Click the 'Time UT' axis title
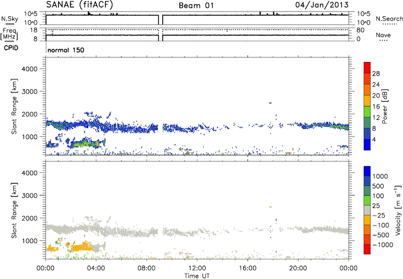Image resolution: width=403 pixels, height=279 pixels. (197, 276)
